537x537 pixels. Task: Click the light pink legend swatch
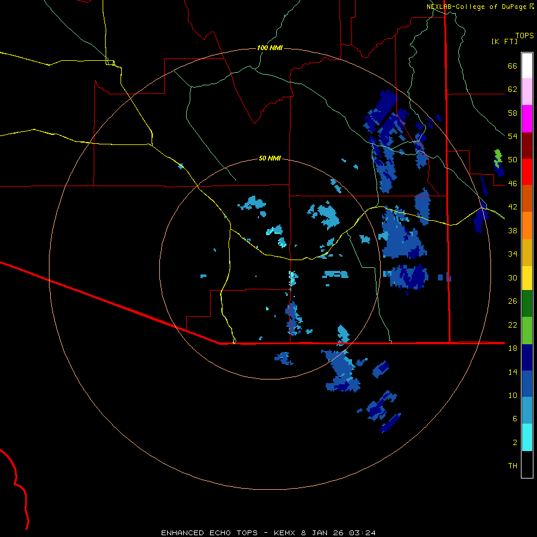click(x=527, y=91)
